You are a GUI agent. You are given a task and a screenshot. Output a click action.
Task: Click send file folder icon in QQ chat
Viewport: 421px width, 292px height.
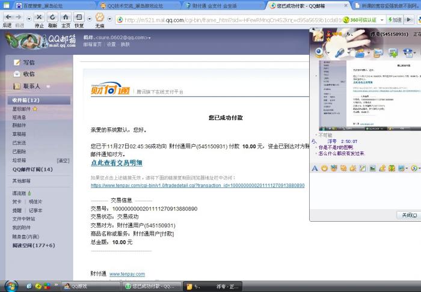click(x=360, y=53)
